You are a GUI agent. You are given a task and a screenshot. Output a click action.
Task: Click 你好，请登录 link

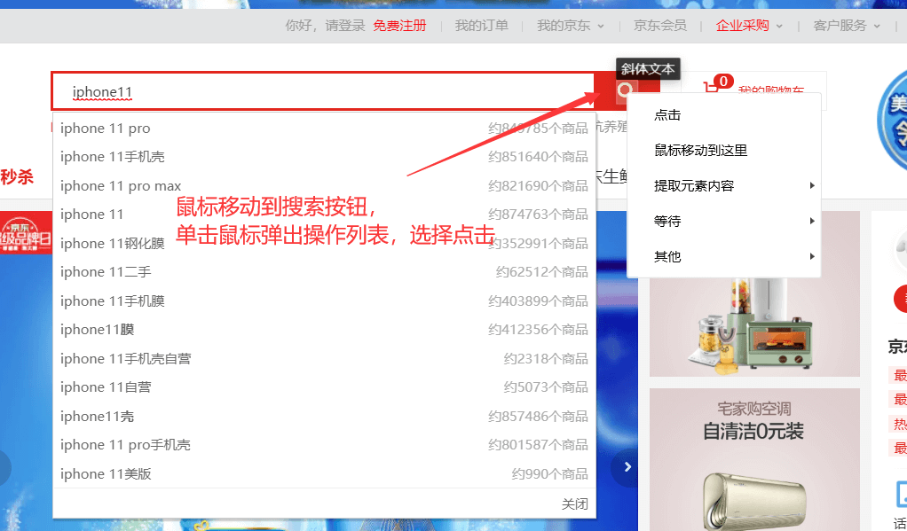click(325, 26)
